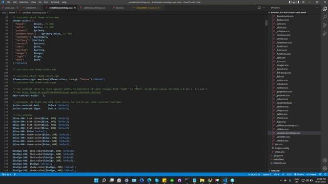Open _pagination.scss in Explorer
This screenshot has width=328, height=184.
(x=284, y=91)
